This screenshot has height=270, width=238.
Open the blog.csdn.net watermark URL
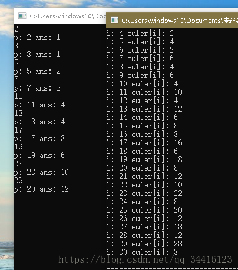tap(145, 259)
